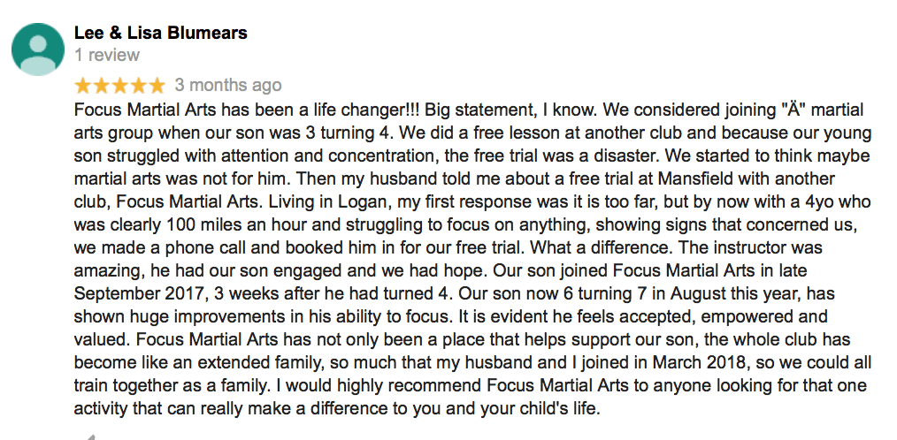Click the fourth gold rating star
The image size is (897, 440).
pyautogui.click(x=139, y=86)
